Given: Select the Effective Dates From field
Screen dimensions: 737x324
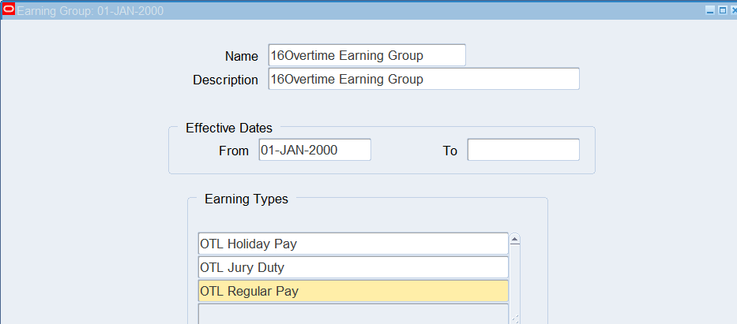Looking at the screenshot, I should click(x=314, y=150).
